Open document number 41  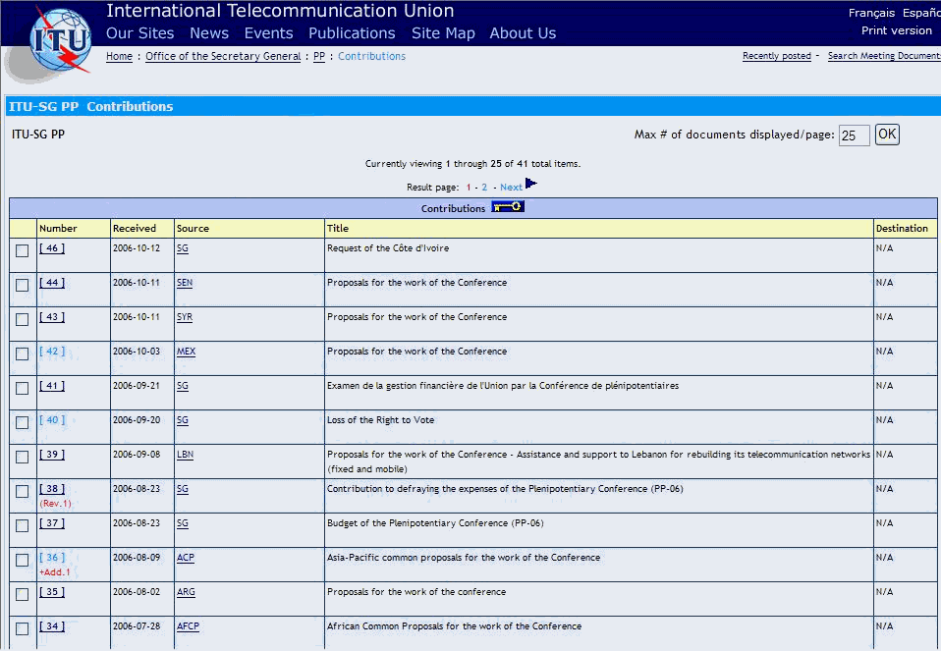52,386
